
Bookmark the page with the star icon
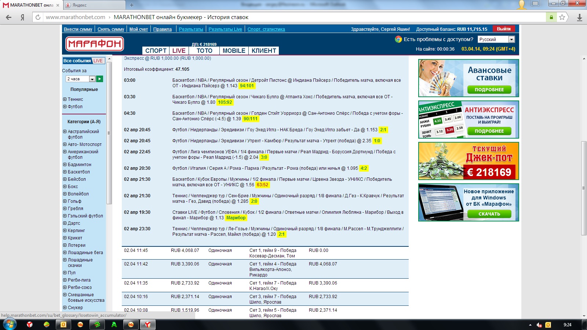562,17
